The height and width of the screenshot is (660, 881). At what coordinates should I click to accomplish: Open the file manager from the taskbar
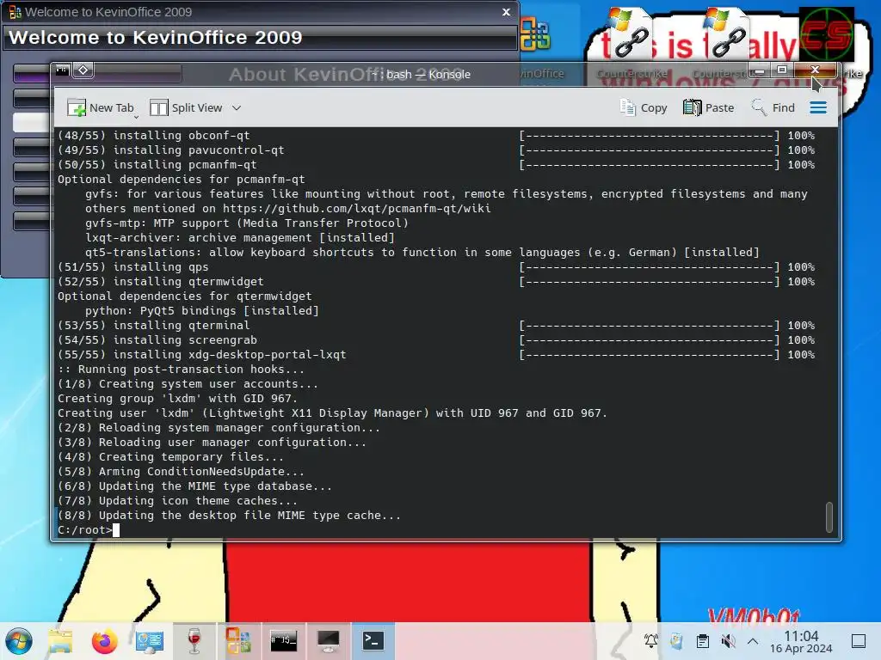[60, 641]
